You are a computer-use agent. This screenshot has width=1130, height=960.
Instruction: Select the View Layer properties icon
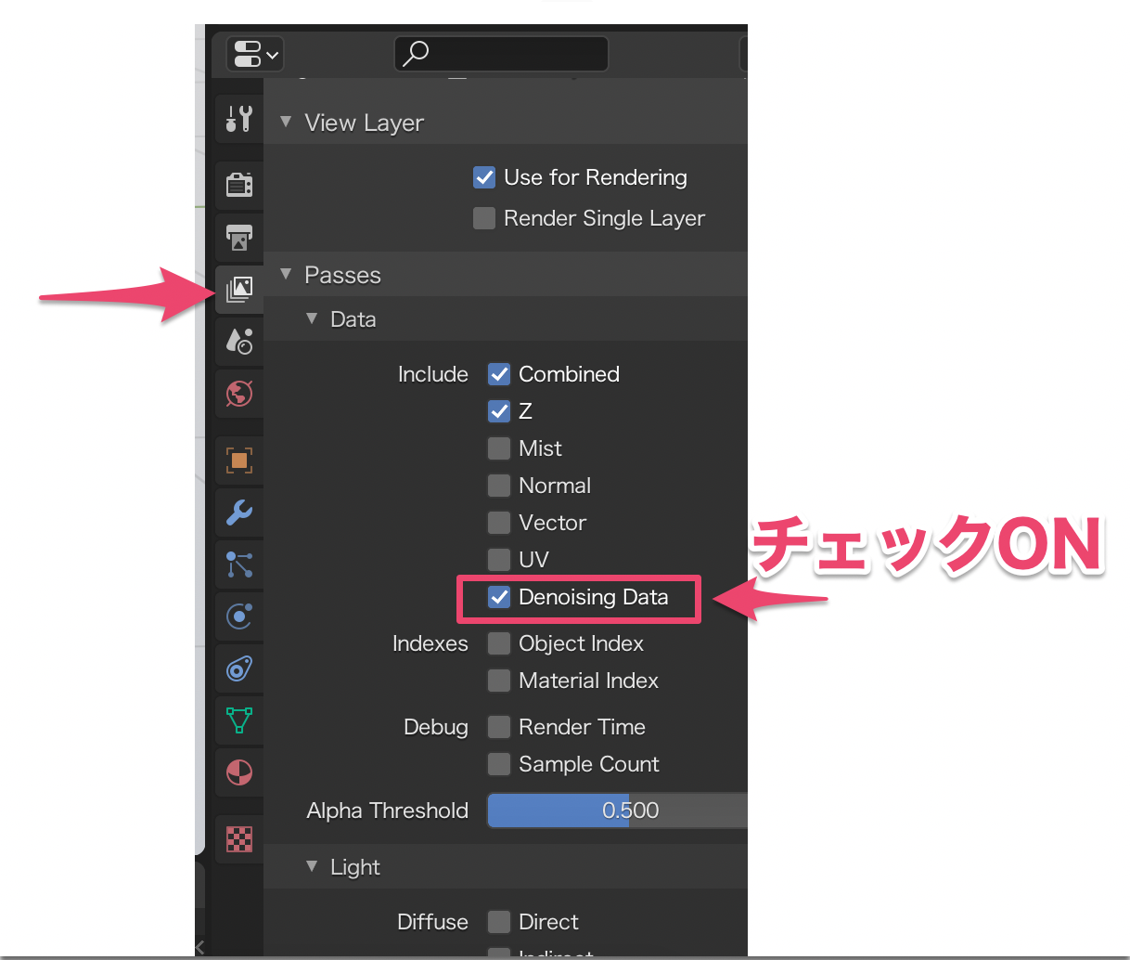pos(238,289)
